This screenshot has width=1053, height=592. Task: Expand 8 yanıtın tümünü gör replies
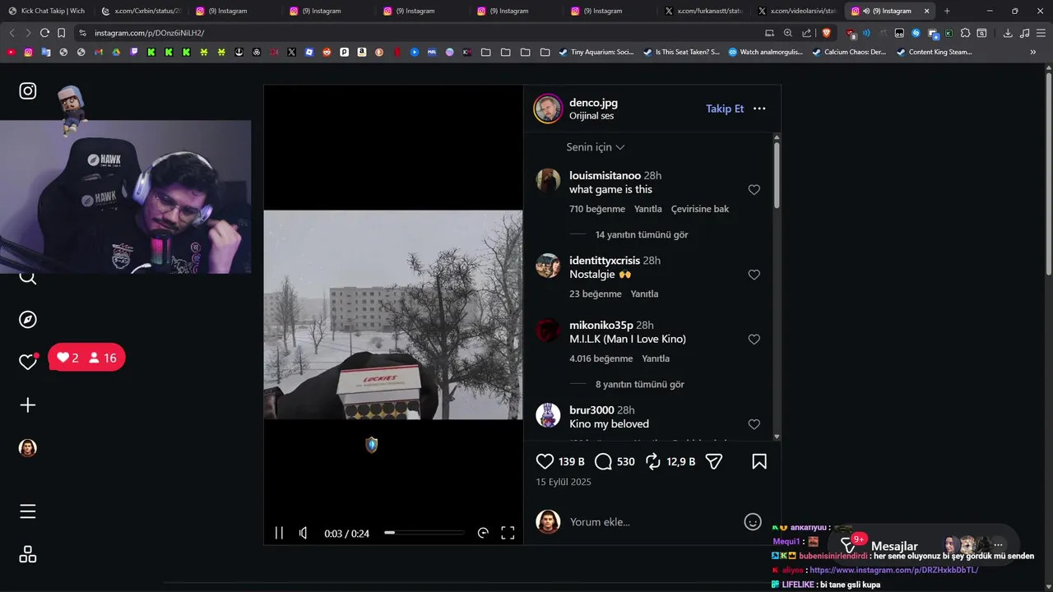coord(640,384)
